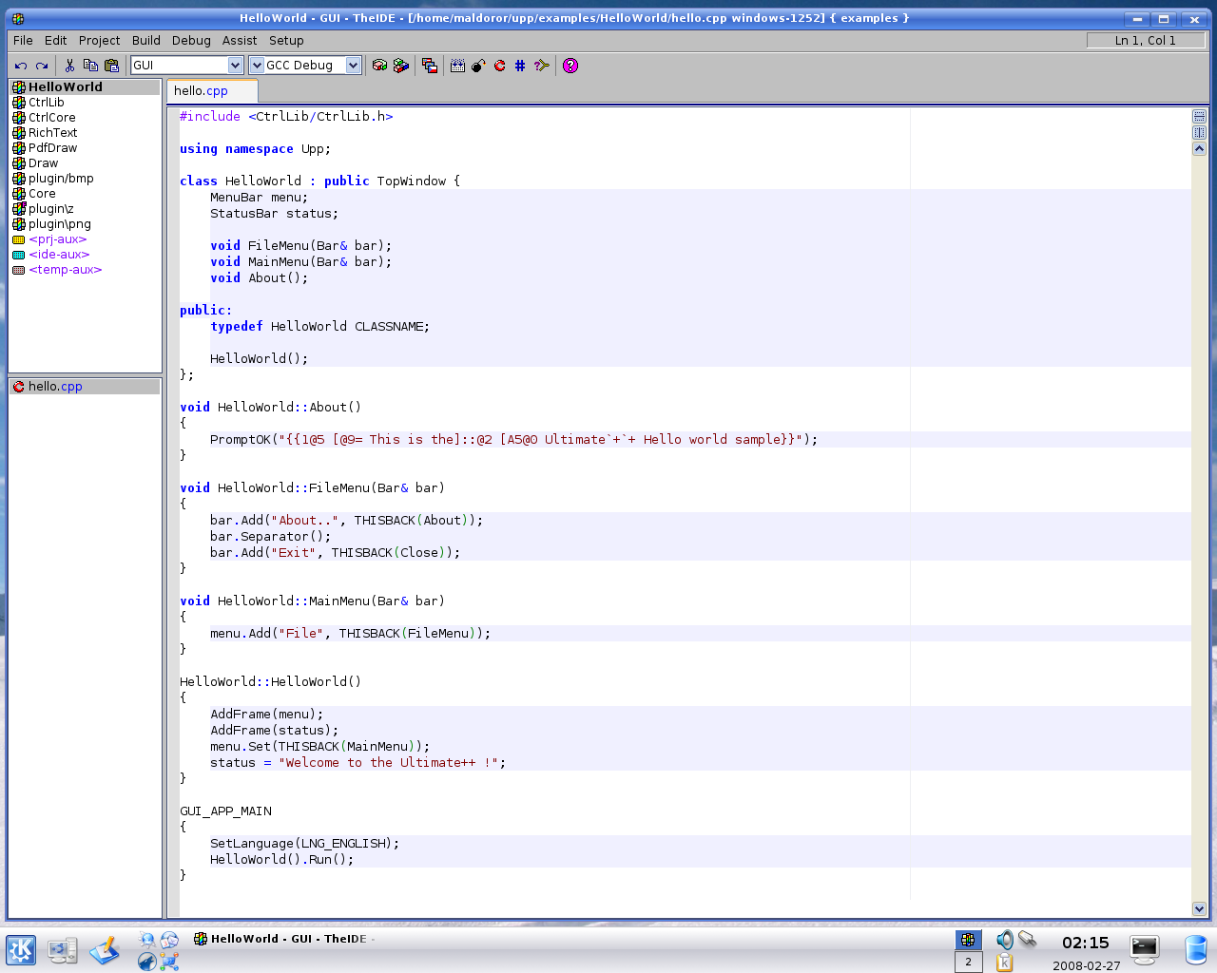Click the copy icon in the toolbar
The width and height of the screenshot is (1217, 973).
[90, 66]
